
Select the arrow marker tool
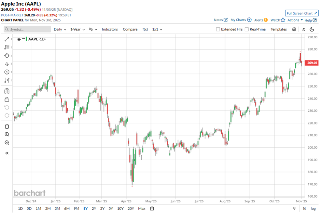tap(7, 64)
